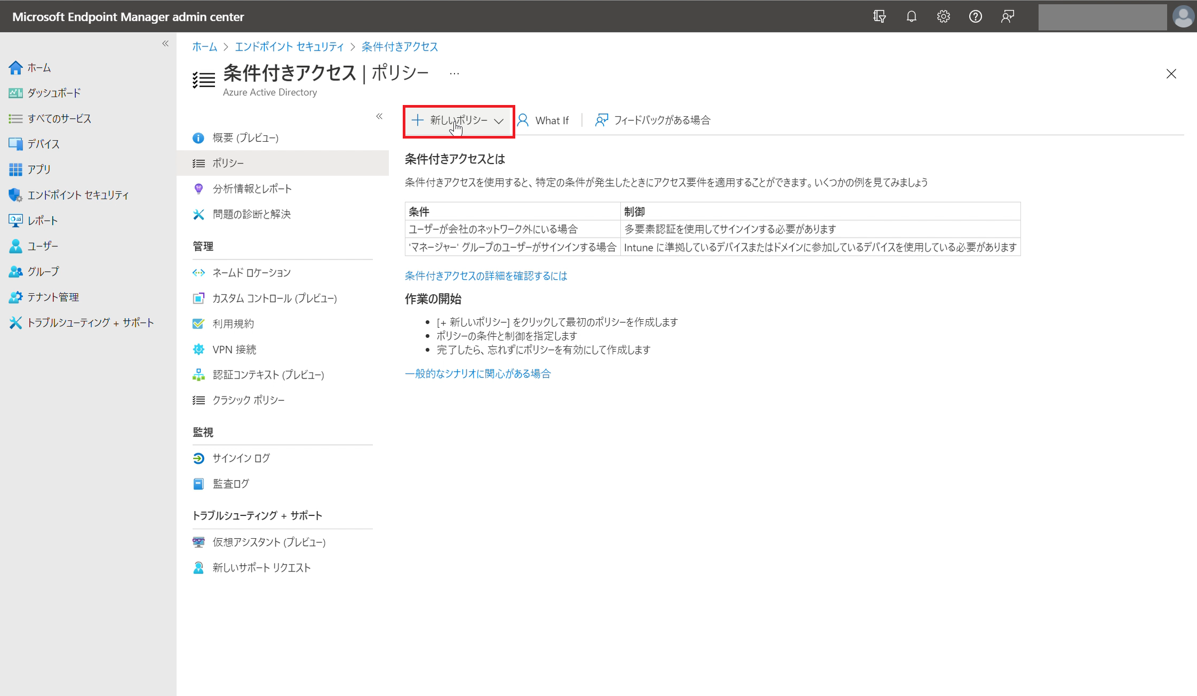Click the Overview info icon

point(198,138)
